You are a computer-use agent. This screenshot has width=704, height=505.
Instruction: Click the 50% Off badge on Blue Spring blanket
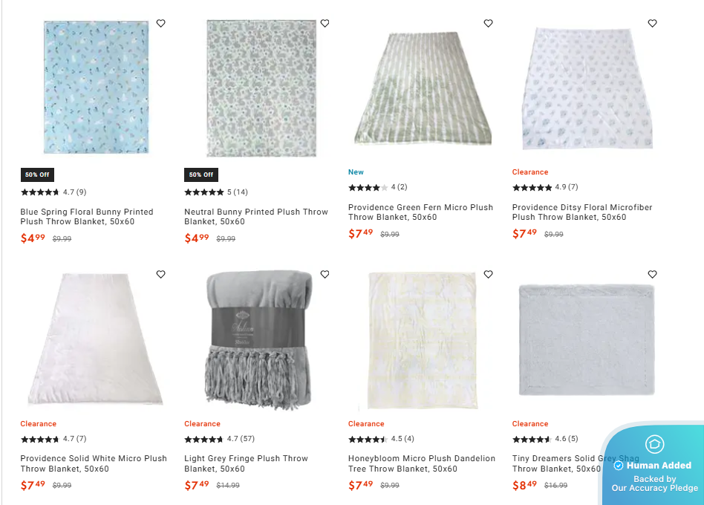37,175
